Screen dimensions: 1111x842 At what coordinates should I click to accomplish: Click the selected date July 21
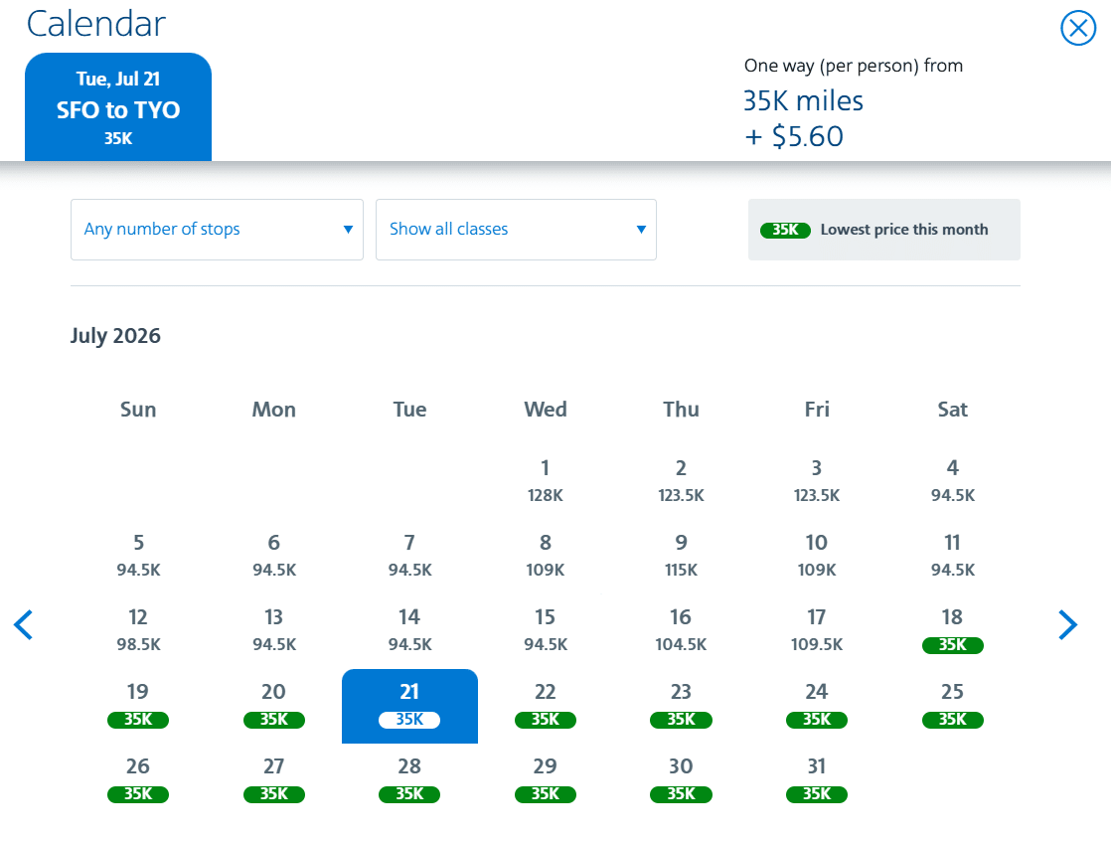(x=409, y=705)
